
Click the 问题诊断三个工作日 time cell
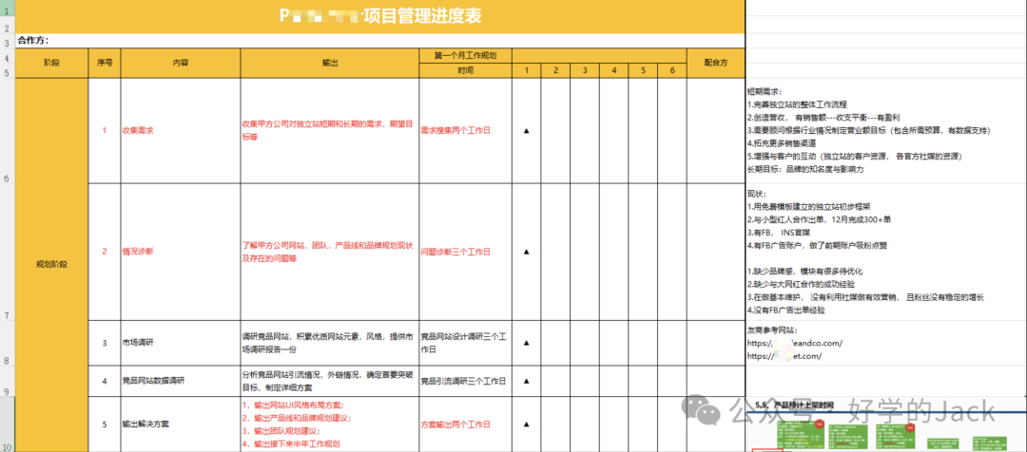coord(465,252)
